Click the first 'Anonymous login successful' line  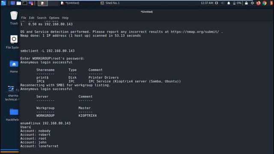[46, 62]
